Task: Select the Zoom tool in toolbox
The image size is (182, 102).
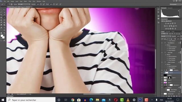Action: coord(4,33)
